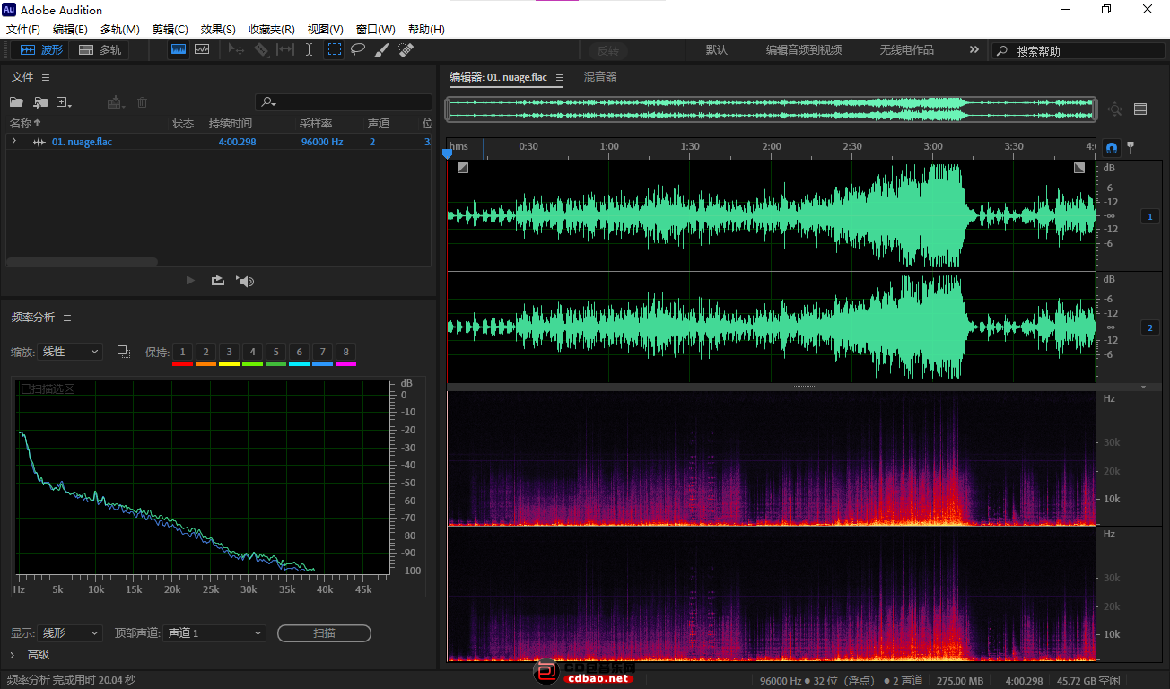Toggle the channel 2 enable button
This screenshot has width=1170, height=689.
click(x=1150, y=327)
